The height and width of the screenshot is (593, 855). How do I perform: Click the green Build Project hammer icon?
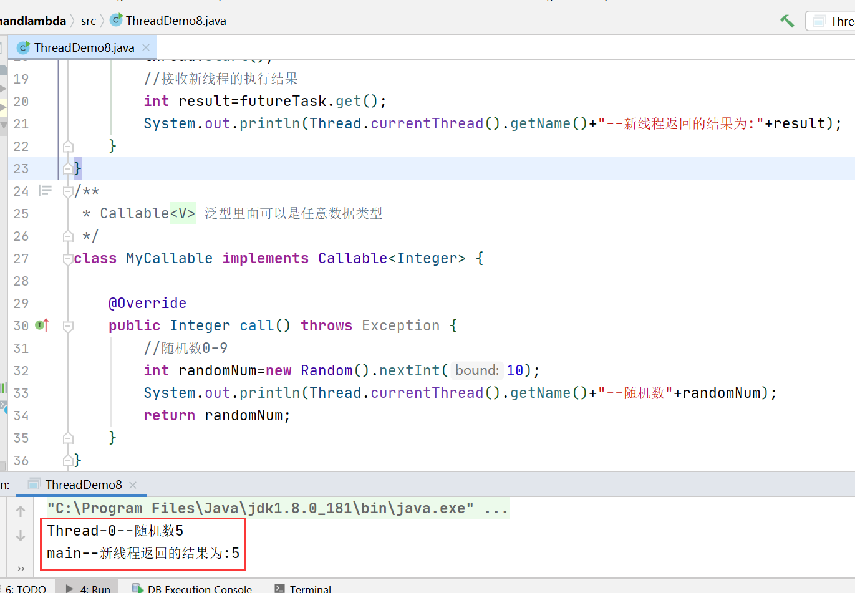pyautogui.click(x=787, y=21)
